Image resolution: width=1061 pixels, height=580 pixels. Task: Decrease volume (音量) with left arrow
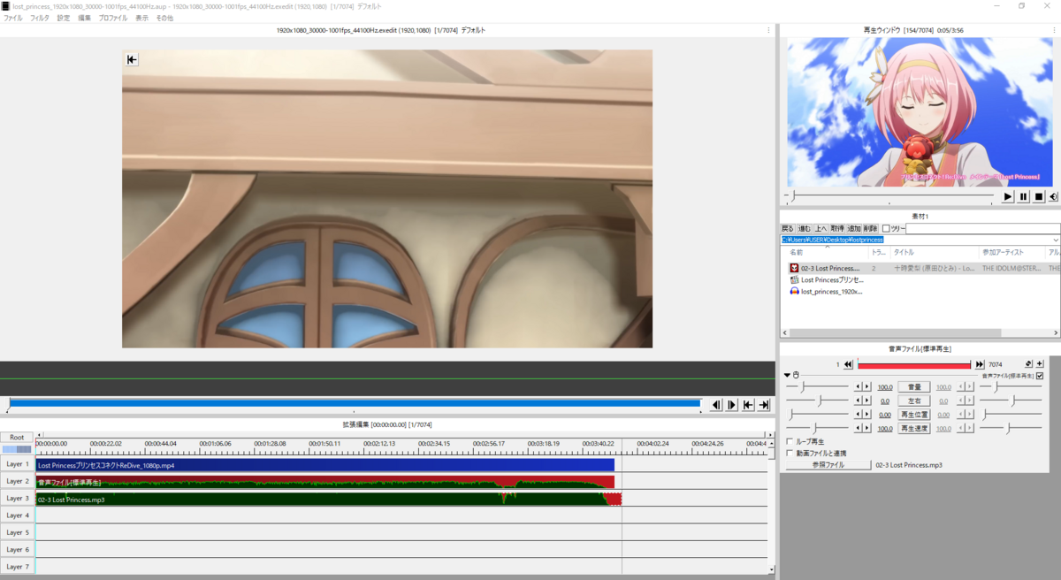click(x=857, y=387)
